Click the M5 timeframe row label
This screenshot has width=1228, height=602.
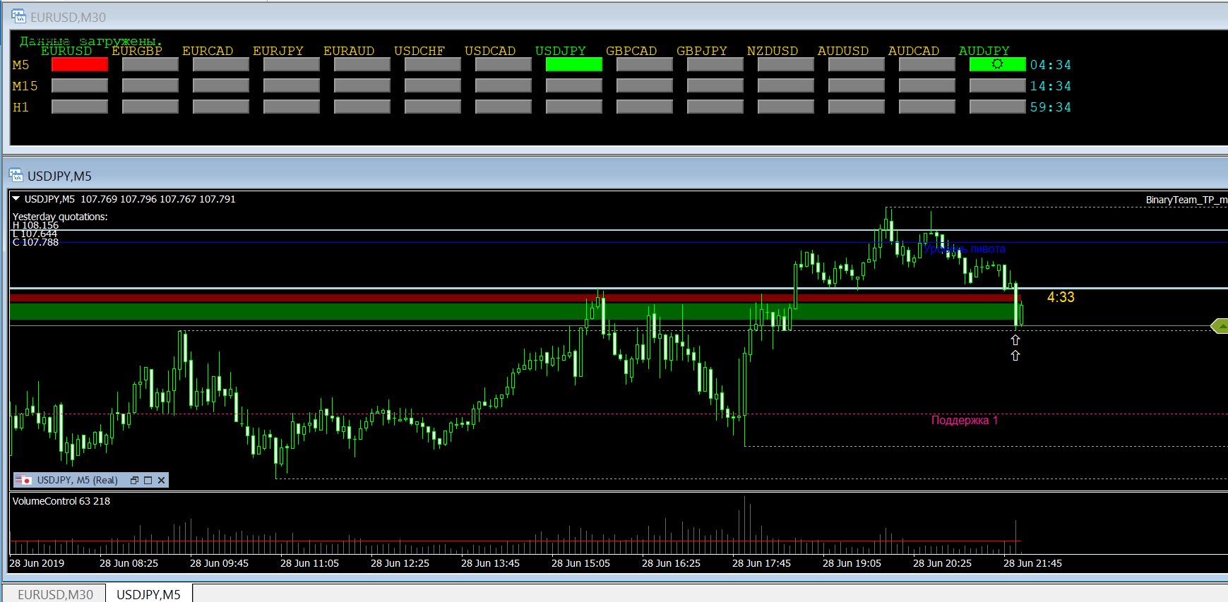[x=21, y=65]
